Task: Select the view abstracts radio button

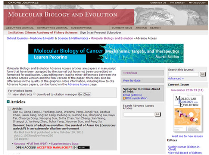Action: click(x=9, y=94)
